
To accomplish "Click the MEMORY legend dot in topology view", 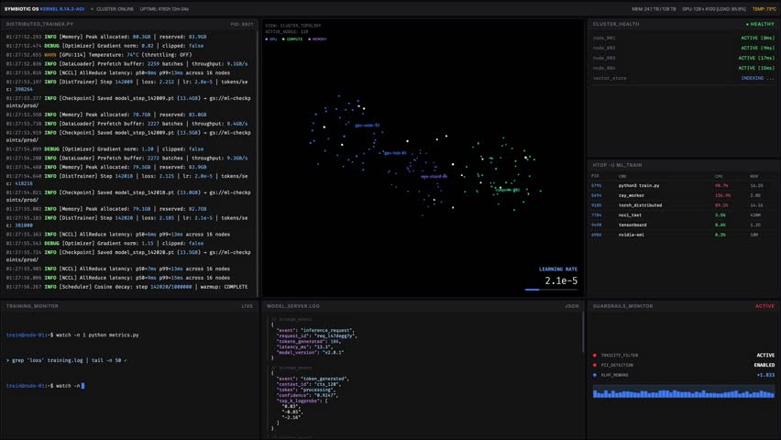I will [x=312, y=39].
